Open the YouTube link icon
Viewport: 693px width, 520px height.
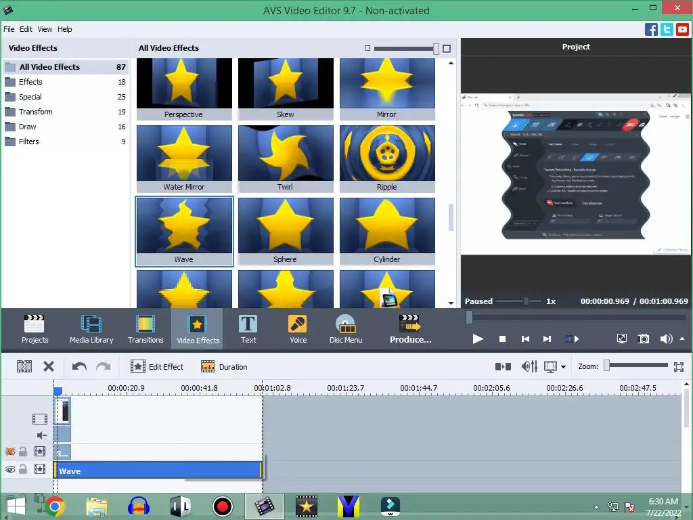682,30
